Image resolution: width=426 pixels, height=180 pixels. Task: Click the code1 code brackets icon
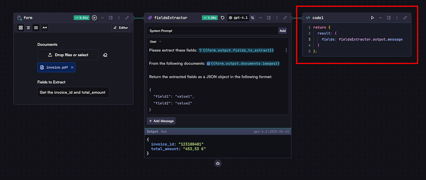pyautogui.click(x=308, y=18)
